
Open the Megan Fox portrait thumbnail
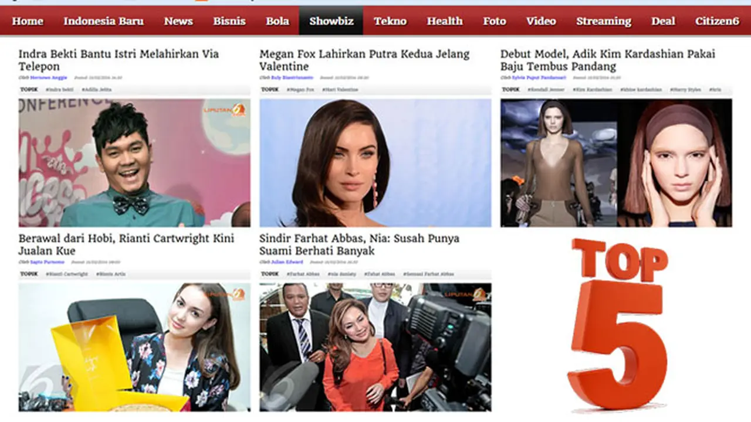[x=375, y=163]
